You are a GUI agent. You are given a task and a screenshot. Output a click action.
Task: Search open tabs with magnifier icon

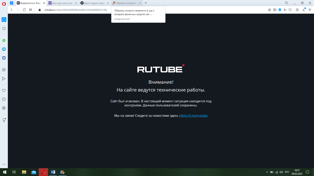286,3
